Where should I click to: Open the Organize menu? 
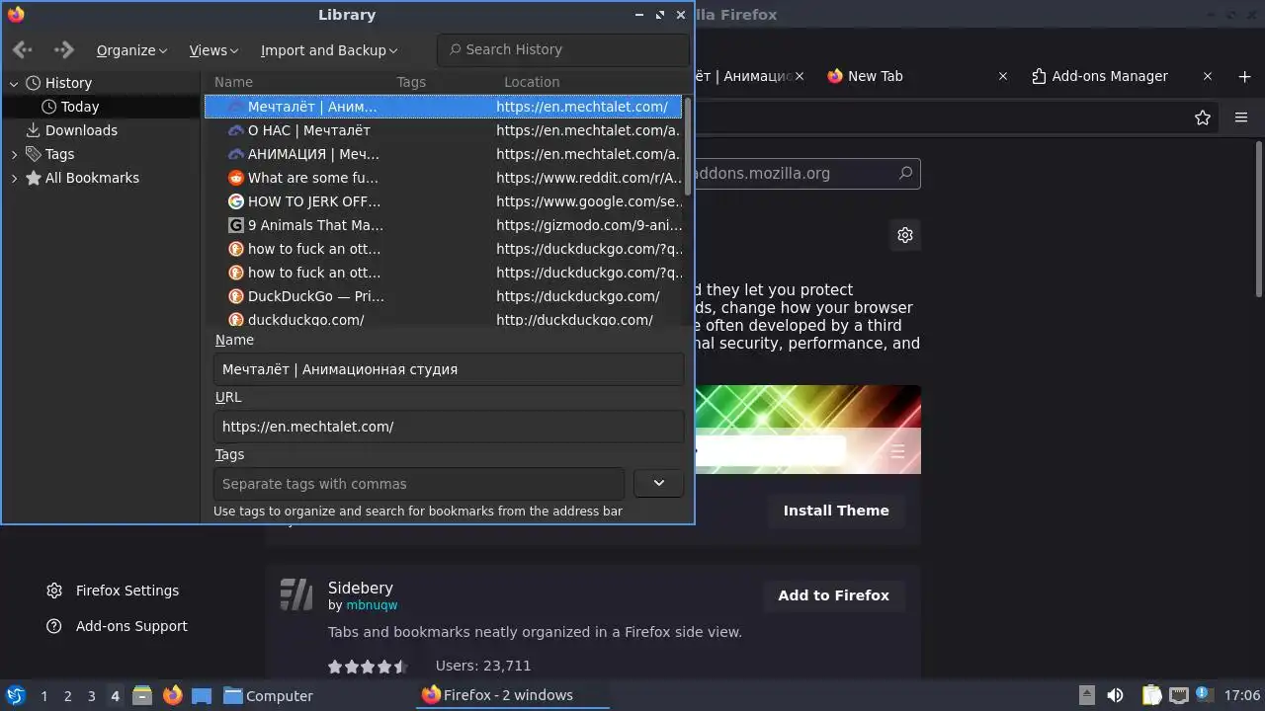[131, 50]
